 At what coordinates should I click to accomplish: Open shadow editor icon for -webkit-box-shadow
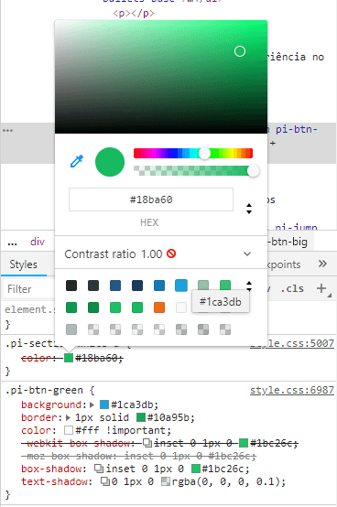click(x=147, y=443)
